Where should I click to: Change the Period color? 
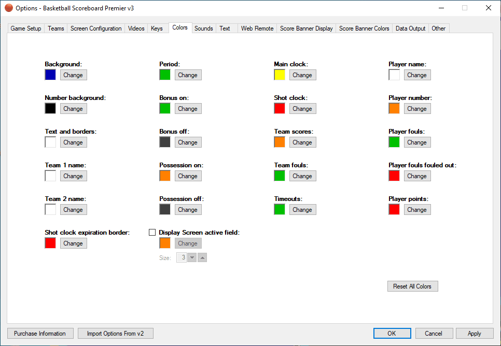click(188, 75)
